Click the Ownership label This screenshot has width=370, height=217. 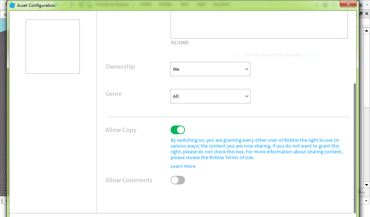tap(120, 67)
